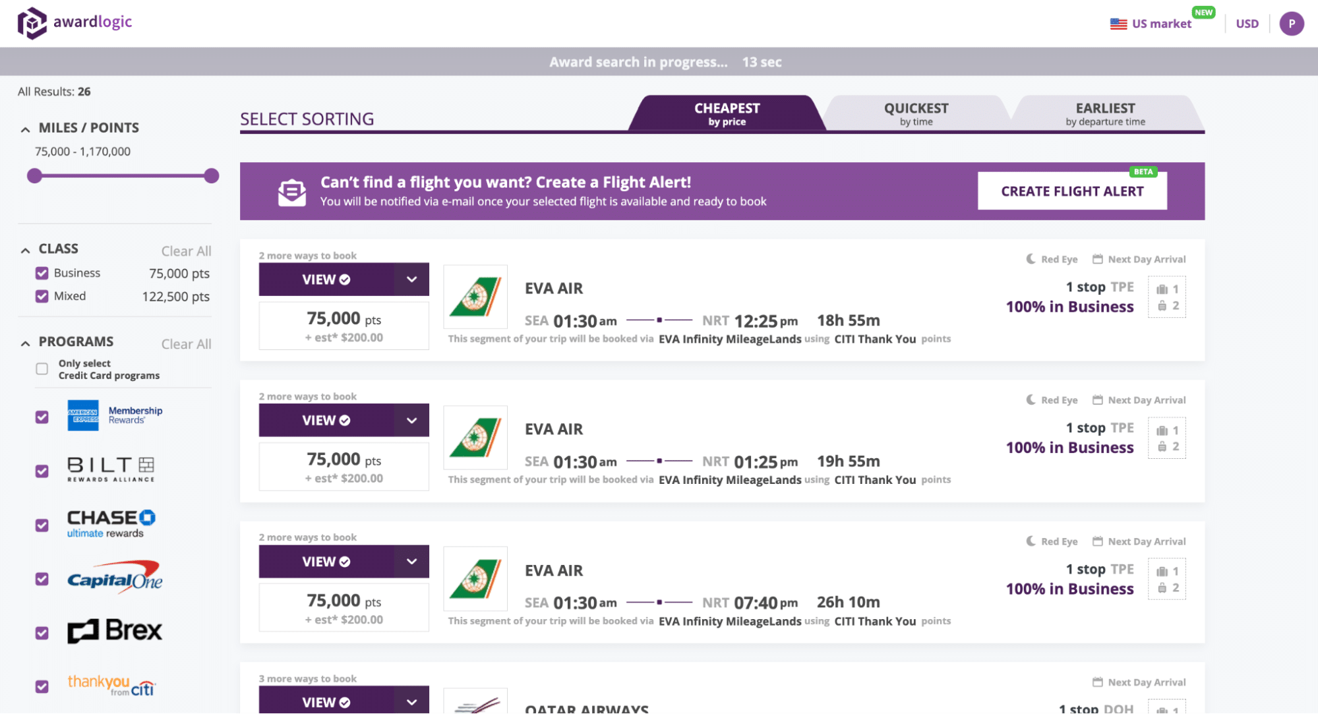The height and width of the screenshot is (714, 1318).
Task: Click the Chase Ultimate Rewards logo
Action: pos(111,523)
